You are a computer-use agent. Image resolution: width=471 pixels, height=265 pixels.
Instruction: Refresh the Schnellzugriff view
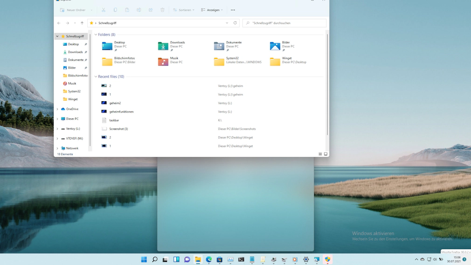pyautogui.click(x=235, y=23)
